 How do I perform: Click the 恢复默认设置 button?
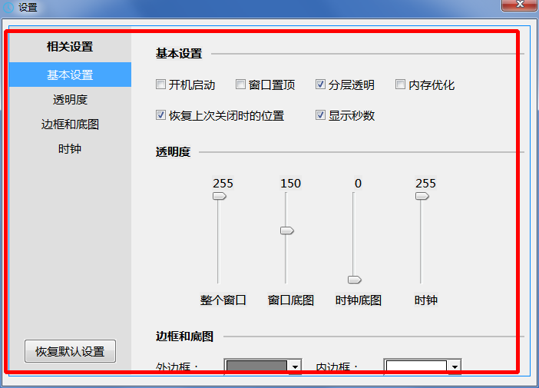click(70, 351)
